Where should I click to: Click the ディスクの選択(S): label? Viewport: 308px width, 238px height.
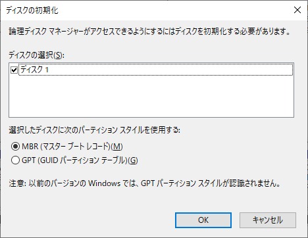point(36,55)
